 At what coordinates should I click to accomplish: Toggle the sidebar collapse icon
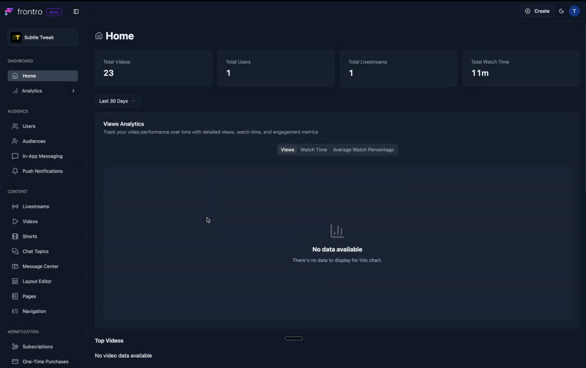(x=76, y=12)
